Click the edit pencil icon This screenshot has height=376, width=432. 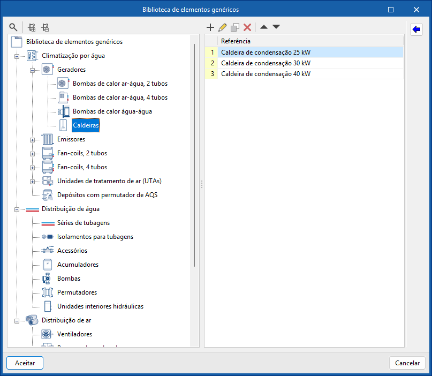click(x=223, y=27)
